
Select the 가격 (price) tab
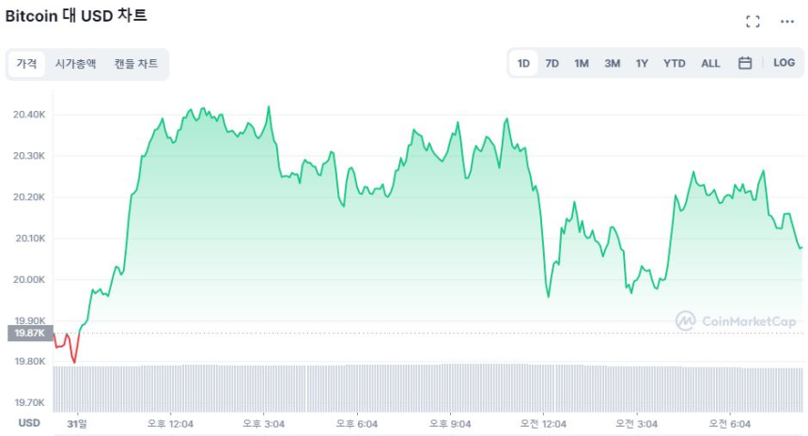pyautogui.click(x=26, y=64)
